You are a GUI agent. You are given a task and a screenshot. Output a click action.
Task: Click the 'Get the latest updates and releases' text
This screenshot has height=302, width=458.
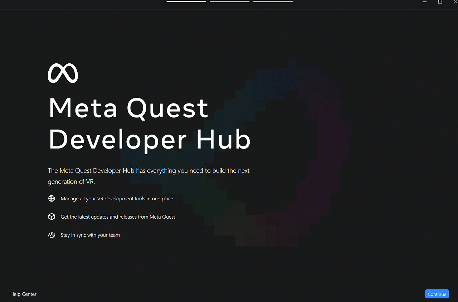pos(117,216)
